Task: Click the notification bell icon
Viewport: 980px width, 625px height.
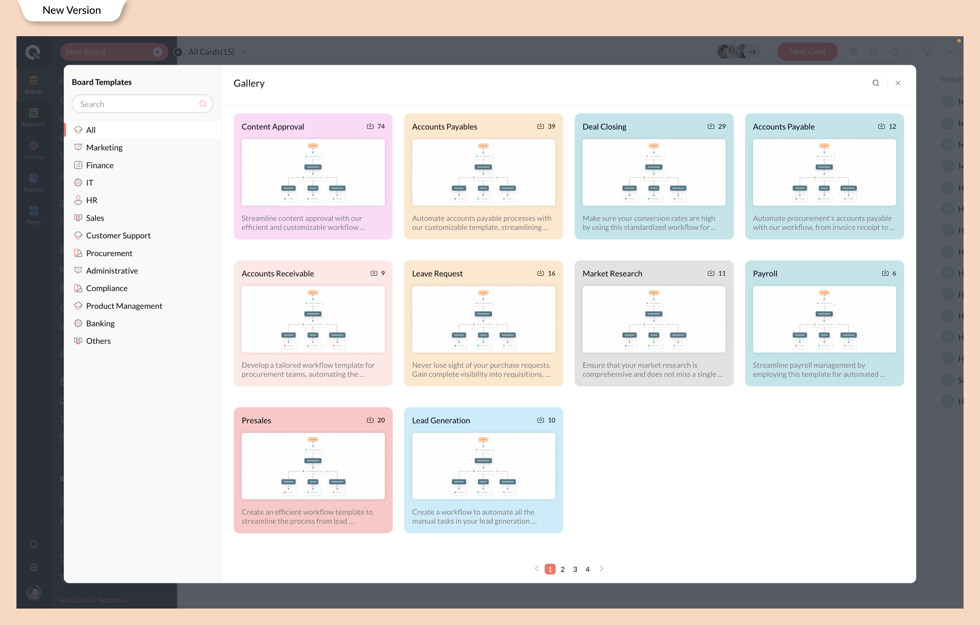Action: pos(34,544)
